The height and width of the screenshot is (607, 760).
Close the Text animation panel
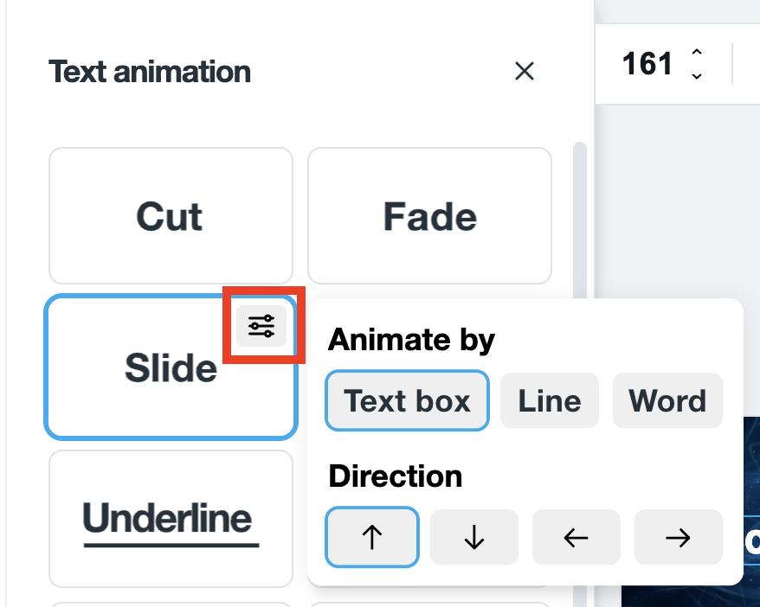click(525, 71)
